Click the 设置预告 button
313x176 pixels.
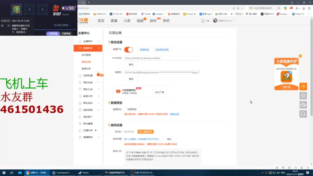132,110
